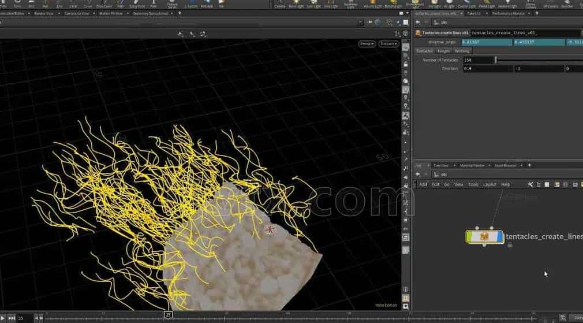
Task: Switch to the Composite View tab
Action: tap(77, 13)
